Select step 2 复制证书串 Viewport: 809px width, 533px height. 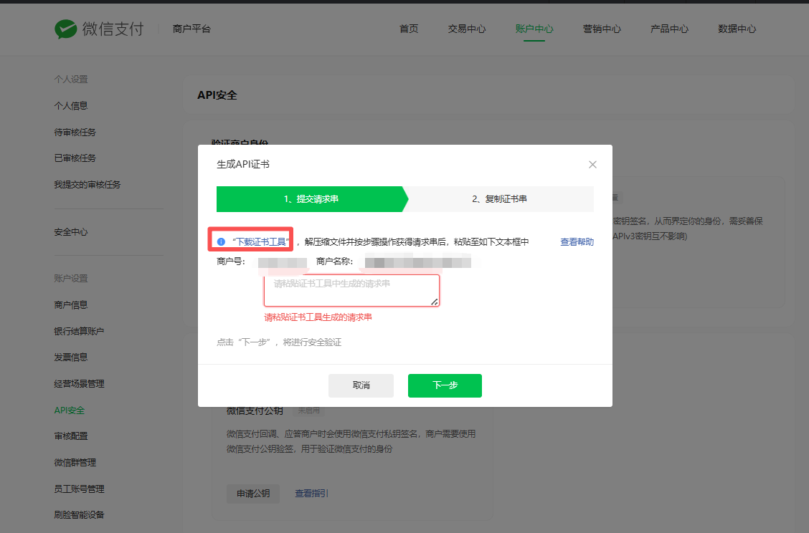point(499,199)
